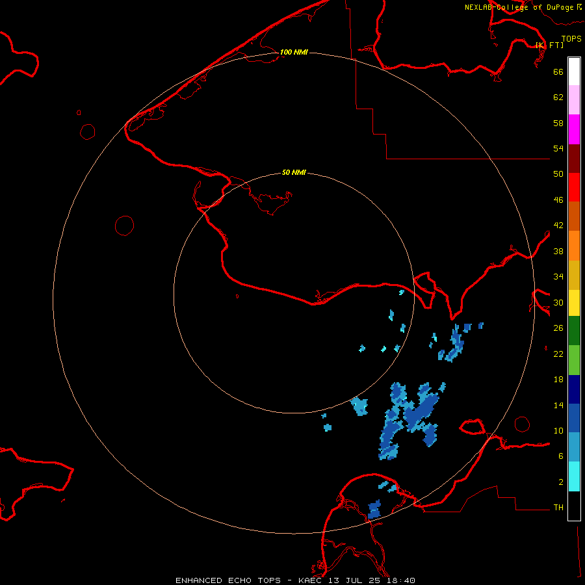585x585 pixels.
Task: Click the "34" legend value
Action: click(558, 277)
